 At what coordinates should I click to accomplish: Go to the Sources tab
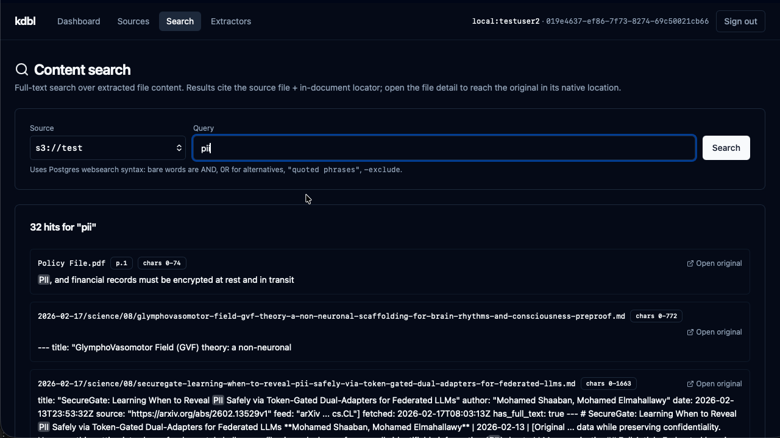pyautogui.click(x=133, y=21)
